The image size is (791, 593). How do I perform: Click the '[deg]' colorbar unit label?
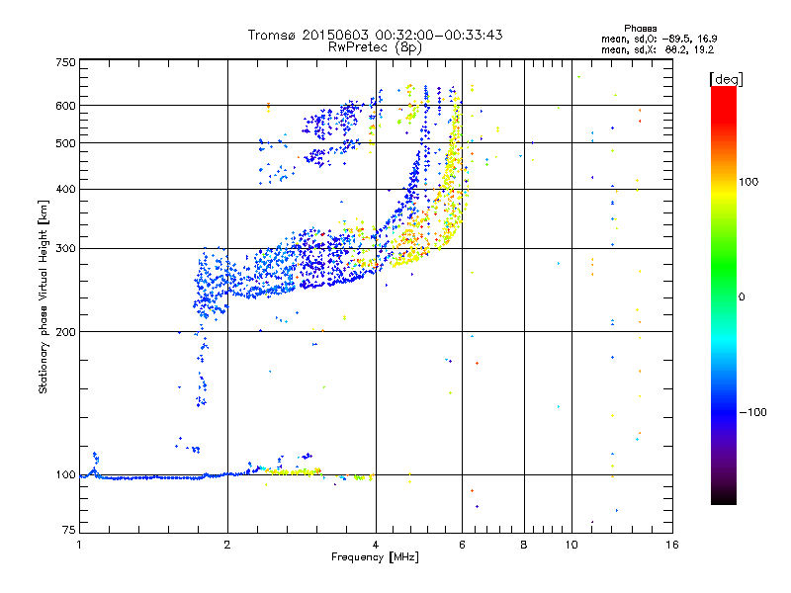[x=726, y=79]
